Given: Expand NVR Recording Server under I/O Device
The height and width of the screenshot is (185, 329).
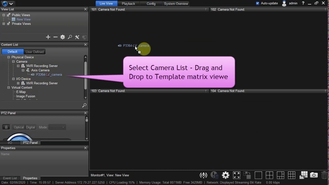Looking at the screenshot, I should click(x=18, y=83).
